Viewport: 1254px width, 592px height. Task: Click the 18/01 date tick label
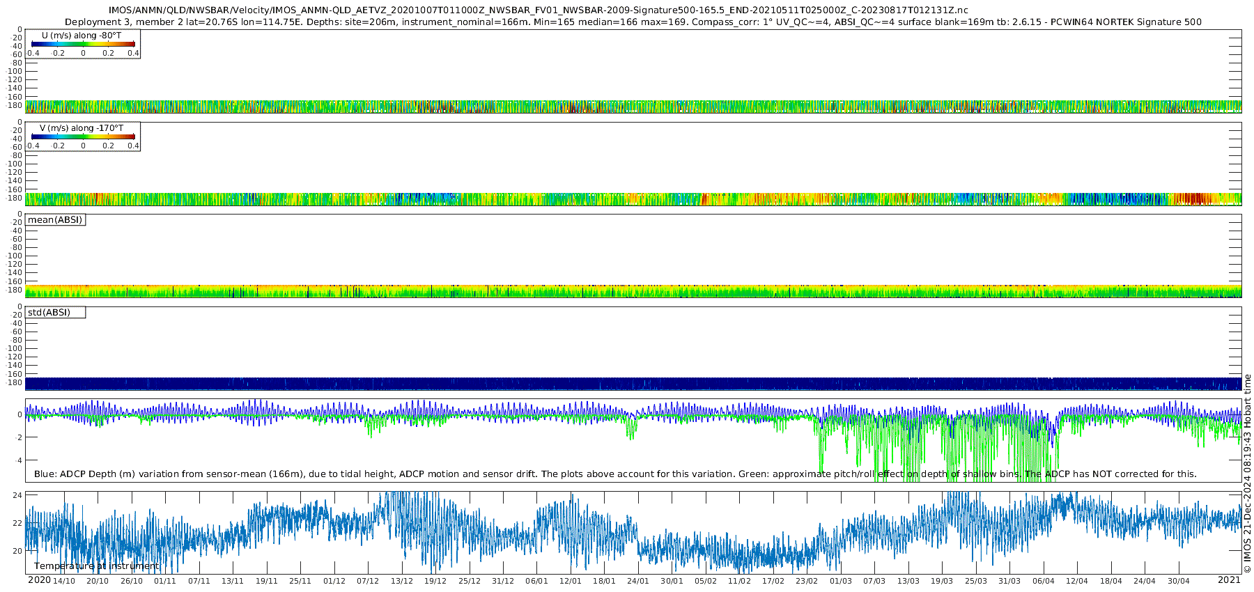click(604, 581)
